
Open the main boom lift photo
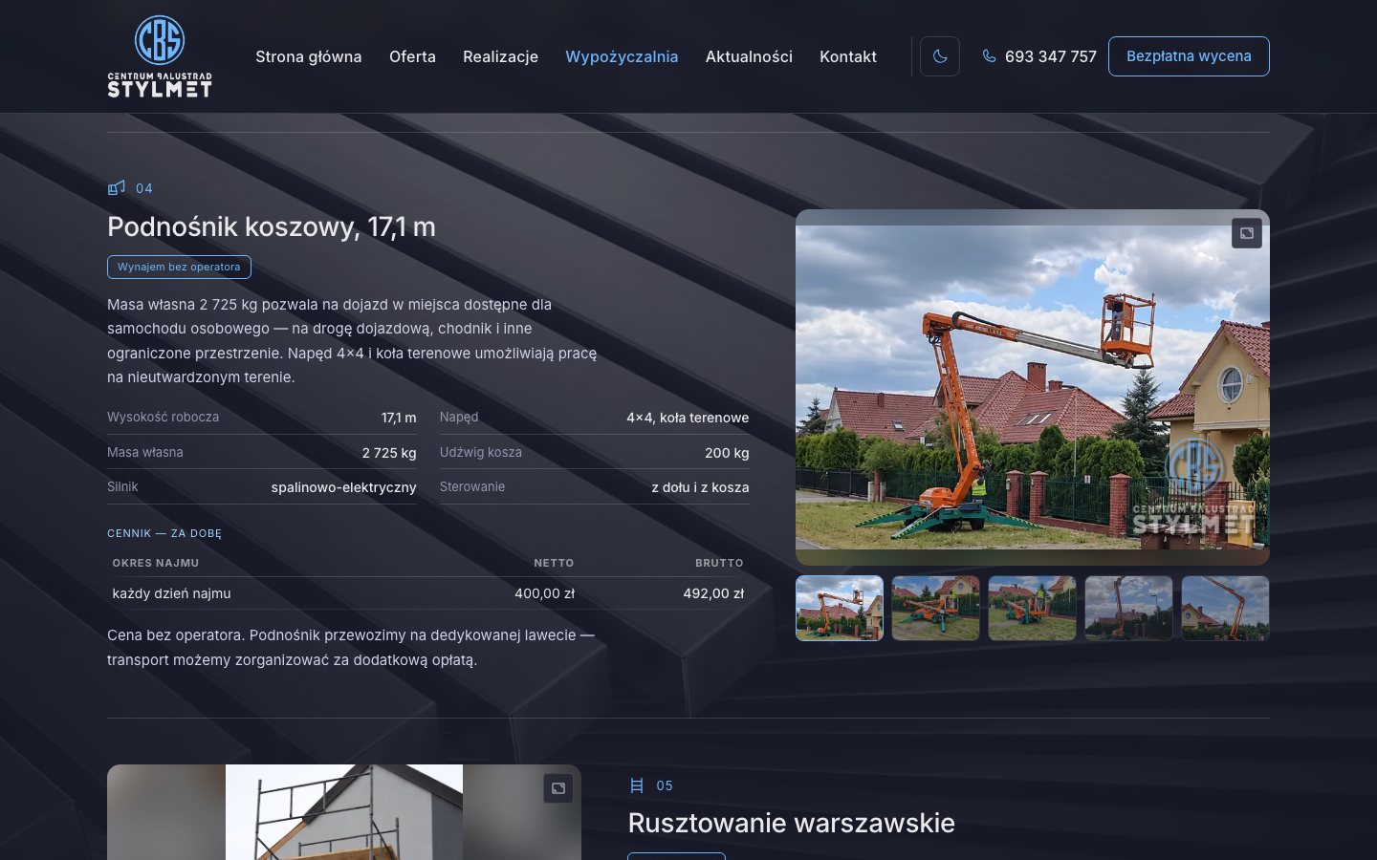point(1033,387)
